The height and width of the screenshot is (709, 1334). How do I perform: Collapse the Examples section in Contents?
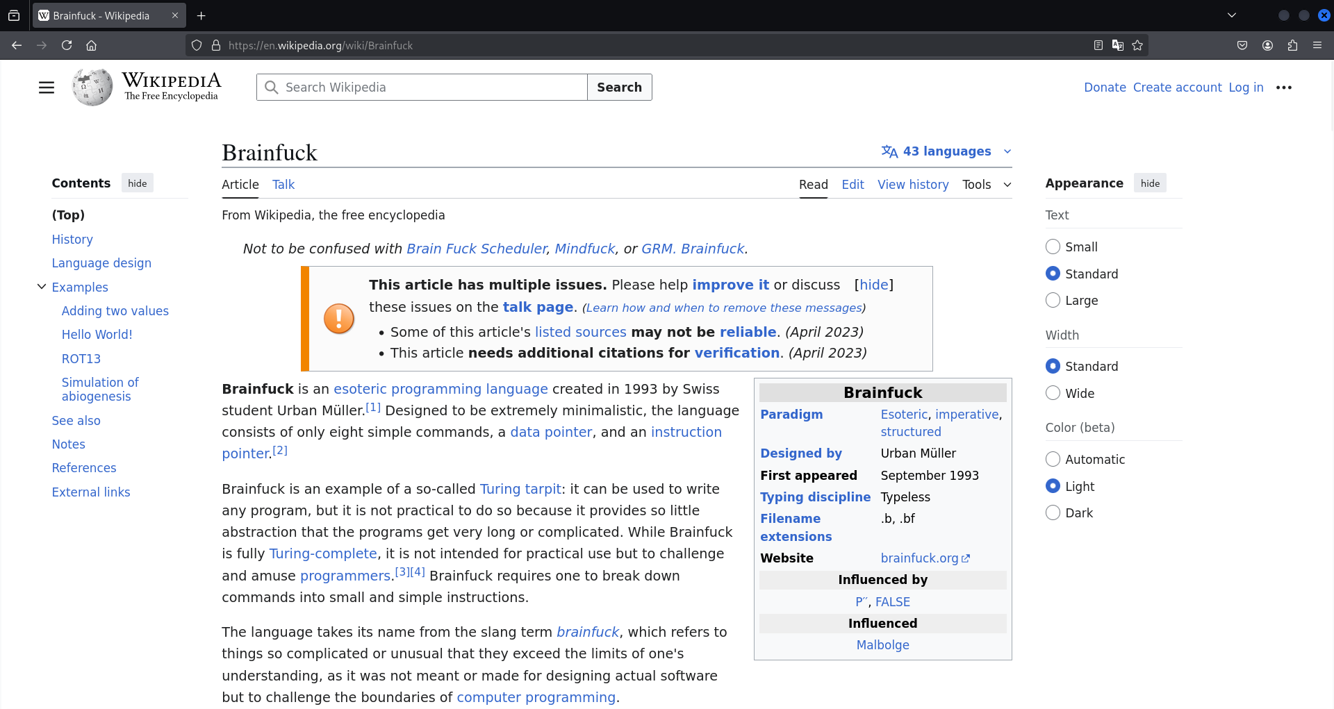point(42,287)
